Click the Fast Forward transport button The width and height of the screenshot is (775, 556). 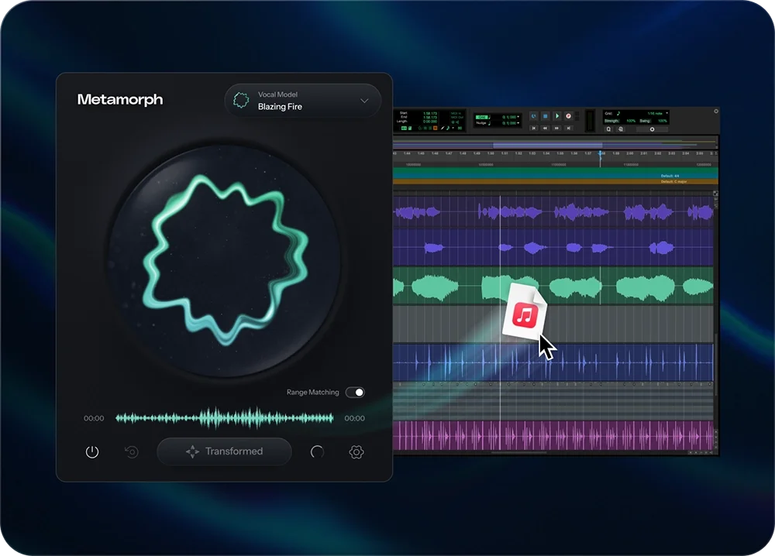click(557, 128)
